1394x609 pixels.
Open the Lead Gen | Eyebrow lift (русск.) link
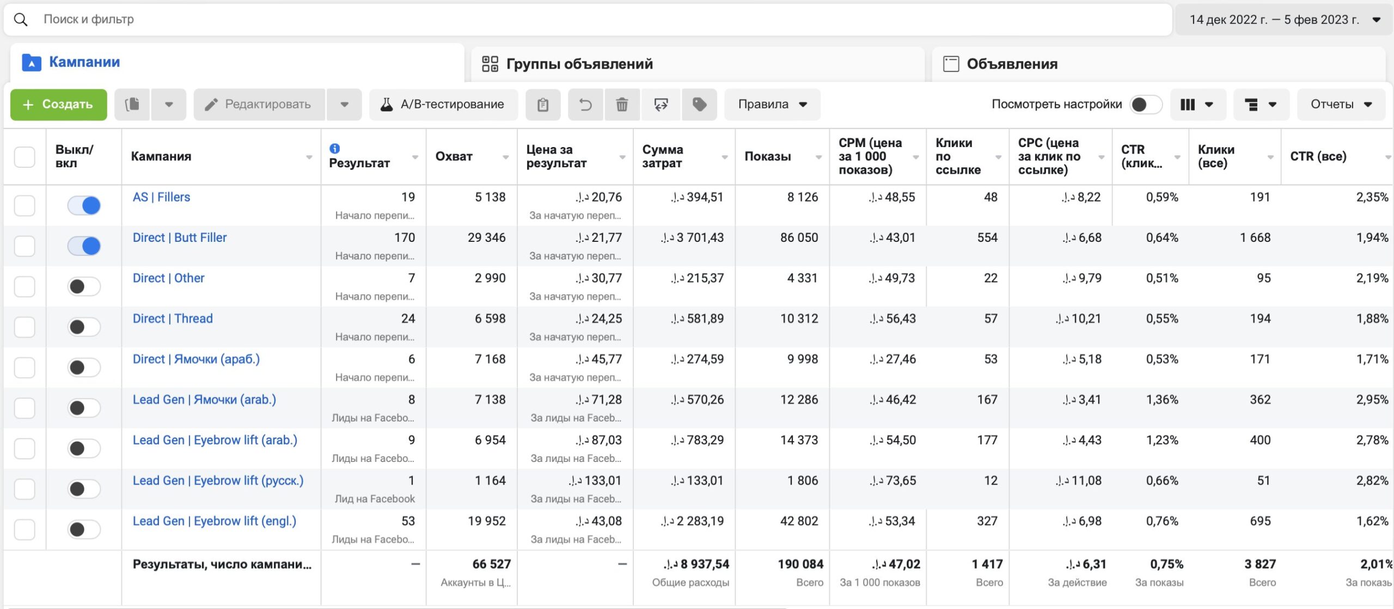click(x=218, y=480)
